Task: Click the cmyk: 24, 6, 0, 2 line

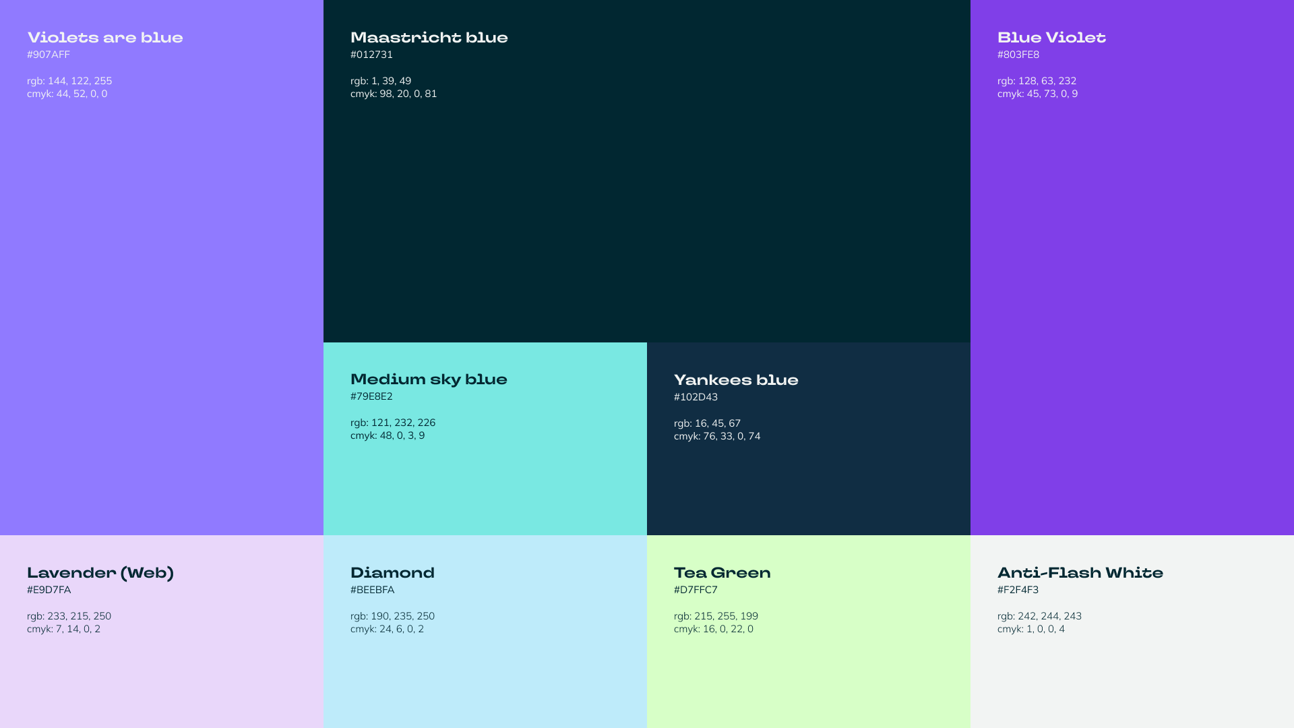Action: (387, 629)
